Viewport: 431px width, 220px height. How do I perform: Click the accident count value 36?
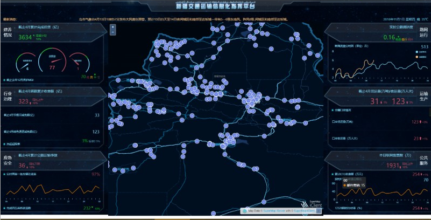click(x=22, y=166)
